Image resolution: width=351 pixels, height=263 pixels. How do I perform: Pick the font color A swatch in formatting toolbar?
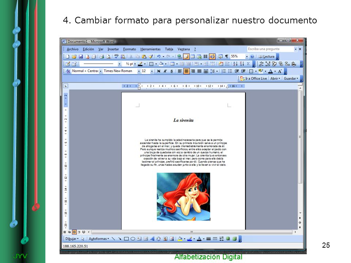click(x=271, y=71)
